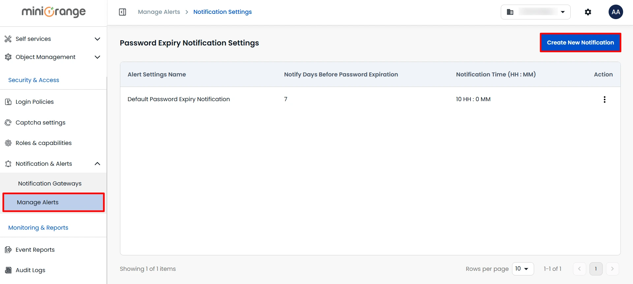The width and height of the screenshot is (633, 284).
Task: Click the Object Management cube icon
Action: [x=8, y=57]
